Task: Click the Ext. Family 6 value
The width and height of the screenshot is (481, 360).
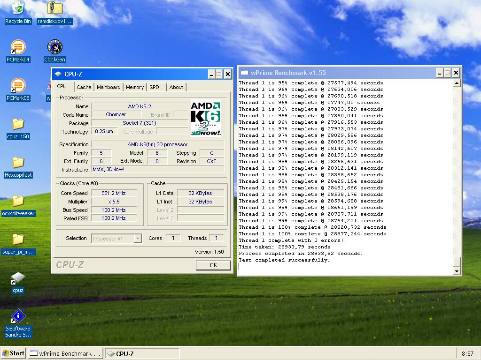Action: (101, 161)
